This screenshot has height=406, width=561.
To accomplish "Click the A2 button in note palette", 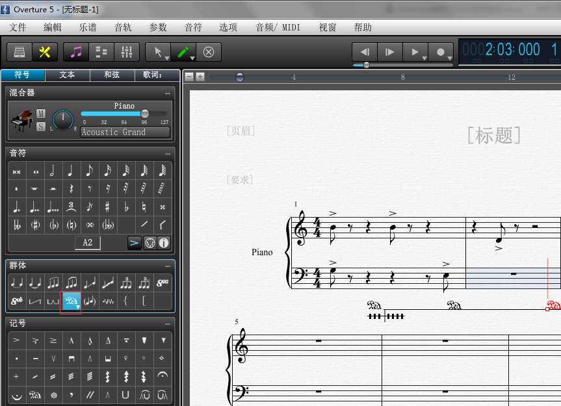I will point(88,243).
